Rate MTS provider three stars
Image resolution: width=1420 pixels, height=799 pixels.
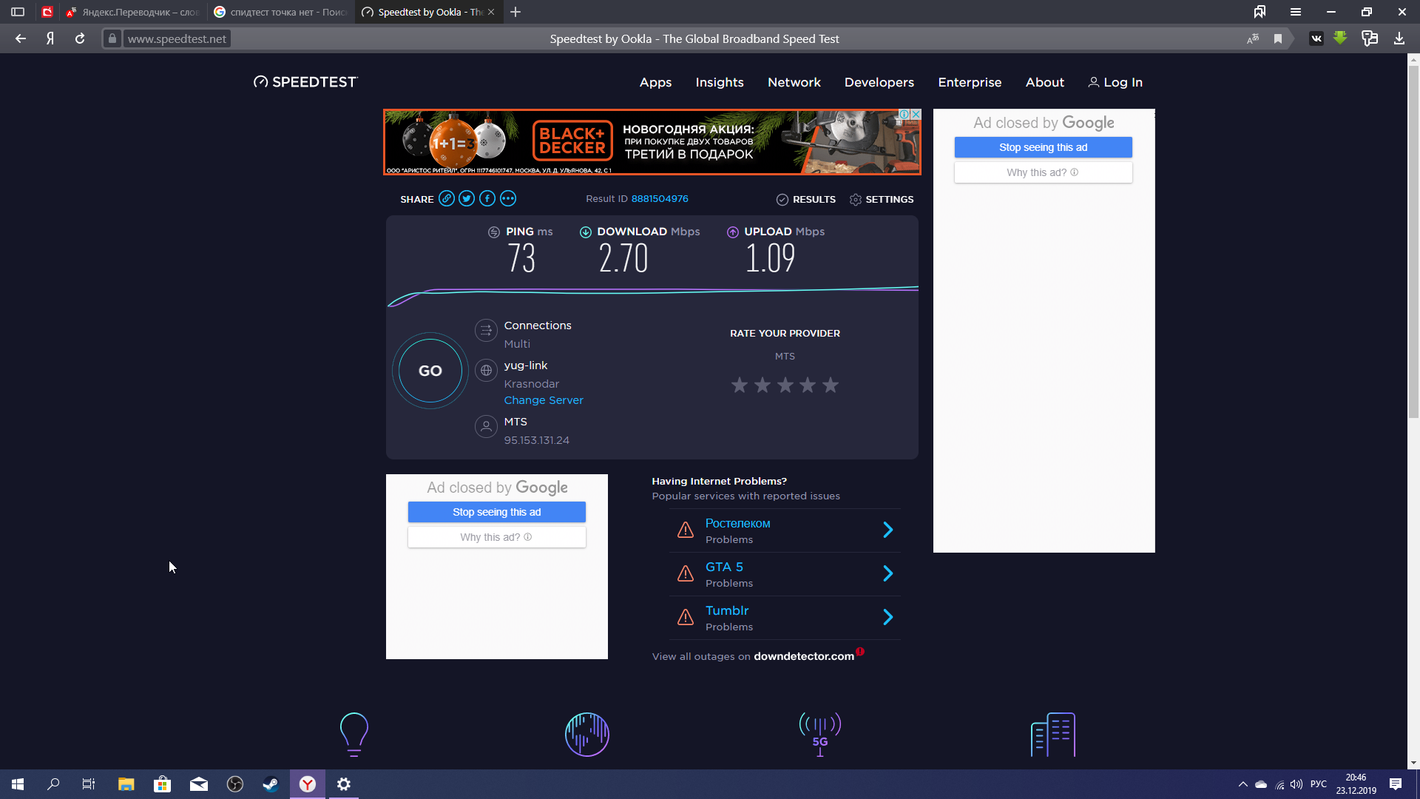[785, 385]
